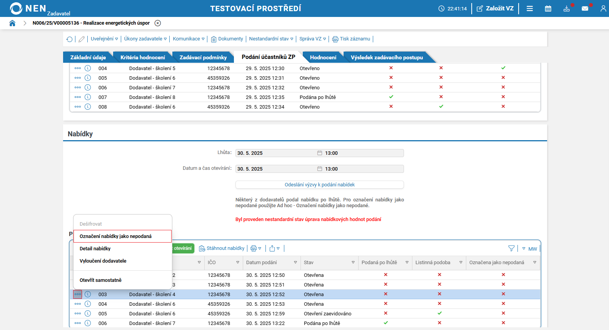Expand the Nestandardní stav dropdown
This screenshot has width=609, height=330.
271,39
